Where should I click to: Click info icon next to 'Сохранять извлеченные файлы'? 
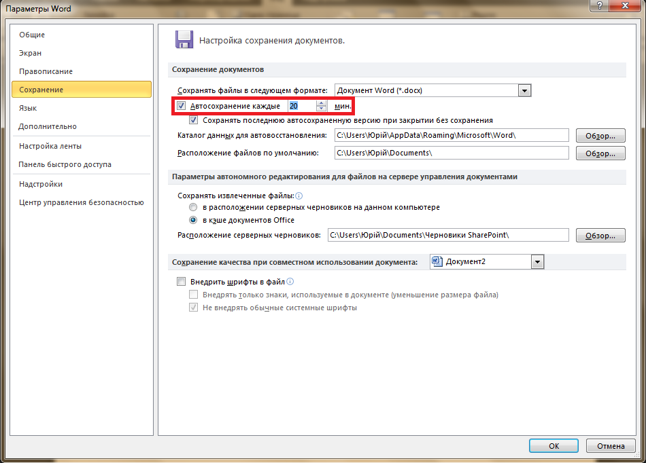tap(299, 196)
